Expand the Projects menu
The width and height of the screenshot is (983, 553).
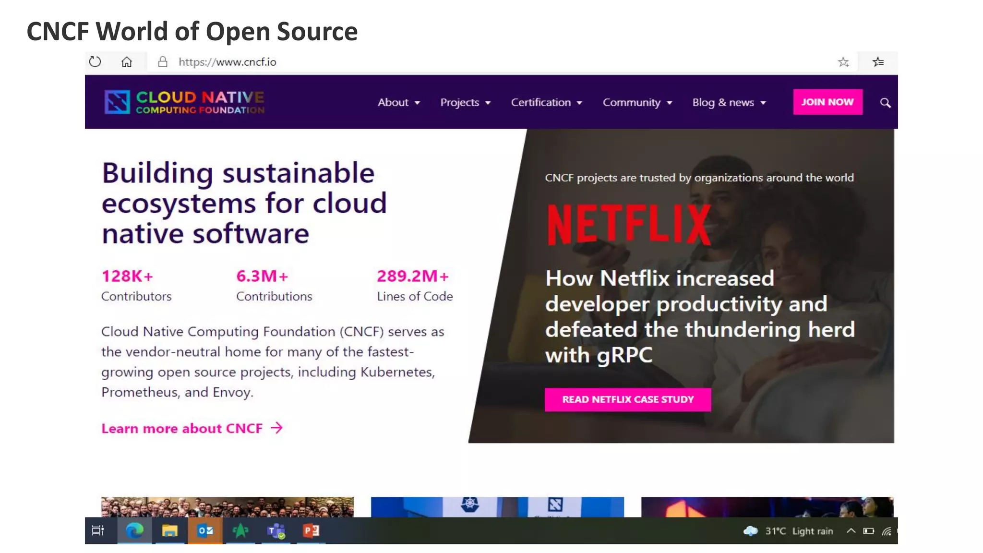tap(465, 102)
